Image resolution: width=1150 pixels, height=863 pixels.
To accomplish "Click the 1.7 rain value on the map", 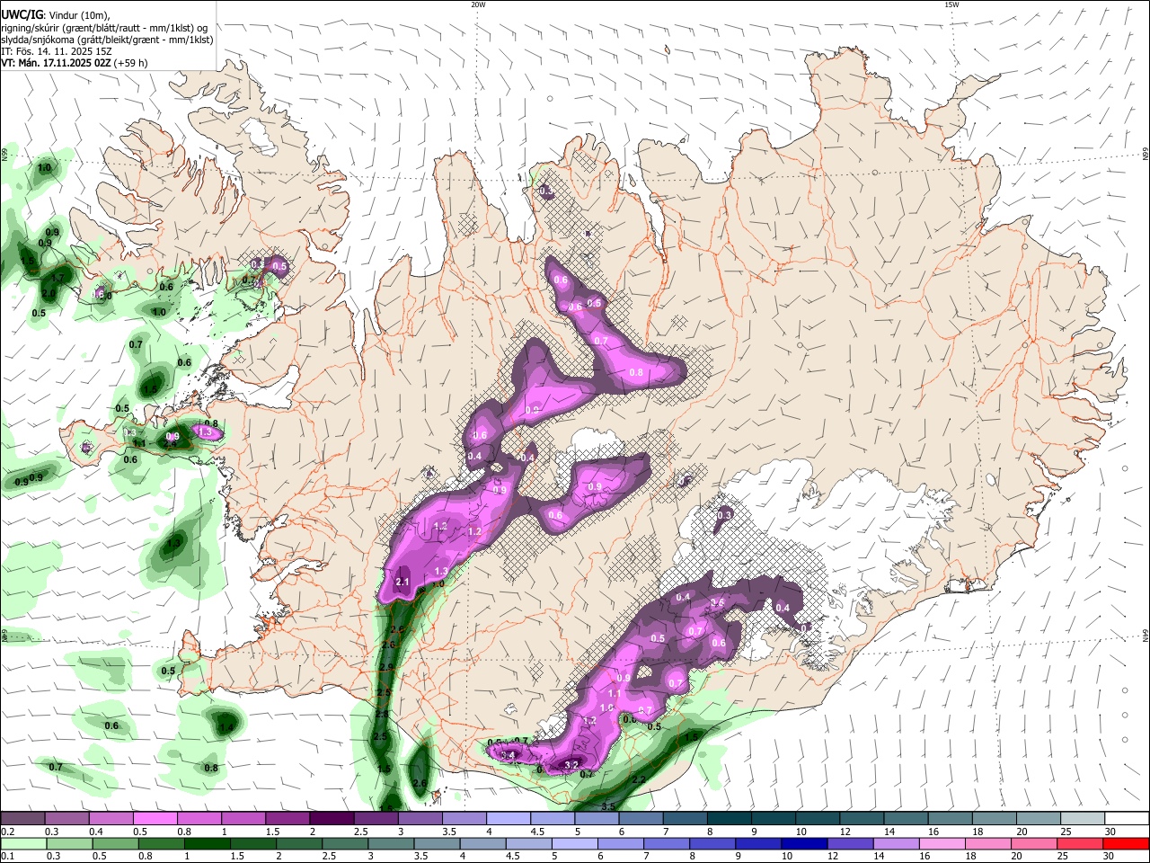I will 58,279.
